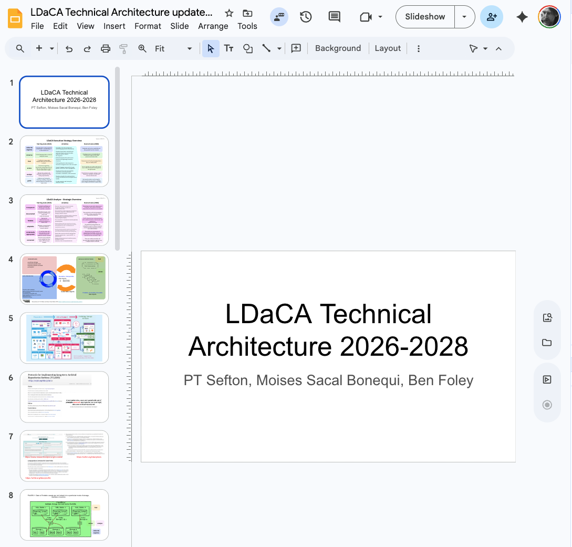This screenshot has height=547, width=572.
Task: Open the Arrange menu
Action: pyautogui.click(x=213, y=26)
